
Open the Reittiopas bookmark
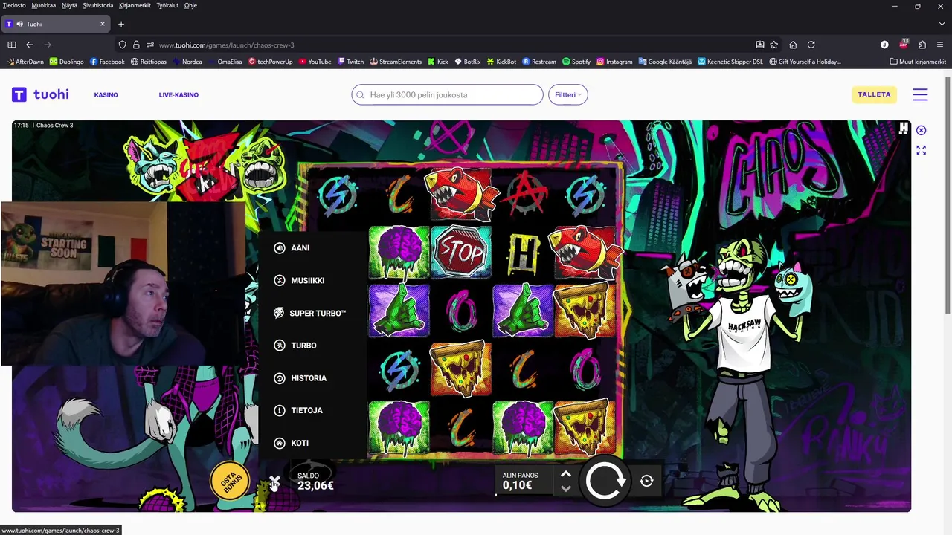149,62
